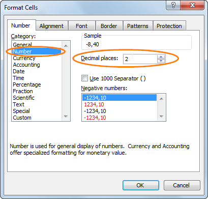This screenshot has width=208, height=199.
Task: Select highlighted -1234,10 negative format
Action: [x=120, y=98]
